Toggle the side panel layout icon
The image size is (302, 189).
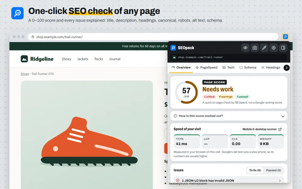pyautogui.click(x=283, y=48)
